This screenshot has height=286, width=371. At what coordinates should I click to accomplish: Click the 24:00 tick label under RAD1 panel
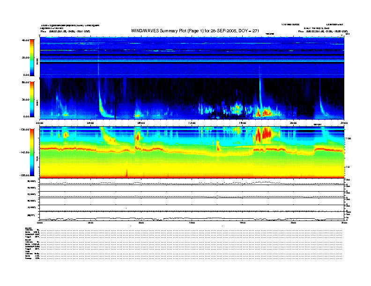click(344, 123)
